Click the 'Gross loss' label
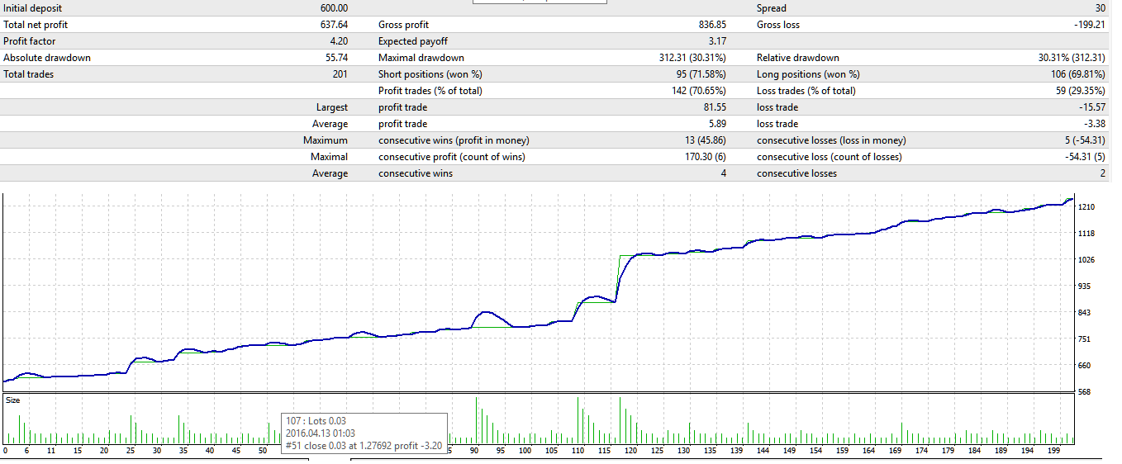 778,25
